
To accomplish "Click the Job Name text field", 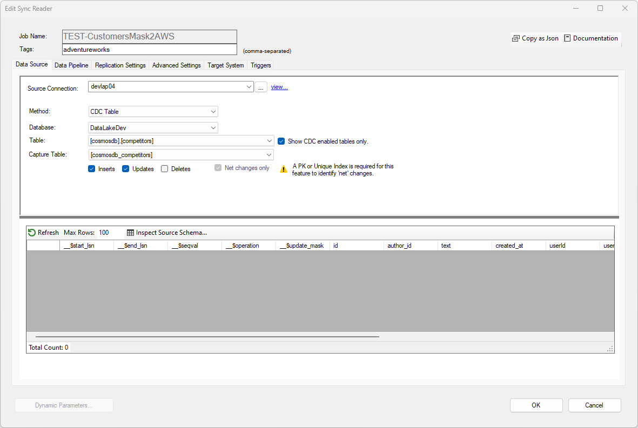I will pos(150,36).
